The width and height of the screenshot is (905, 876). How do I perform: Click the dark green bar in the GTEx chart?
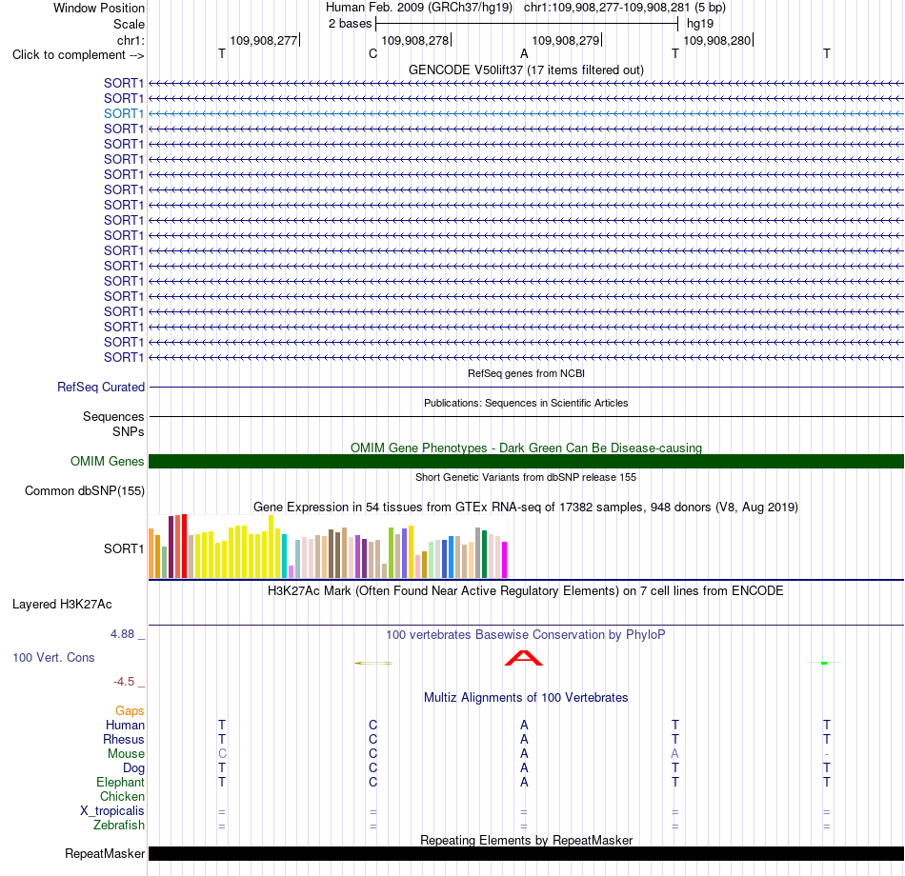click(x=484, y=554)
